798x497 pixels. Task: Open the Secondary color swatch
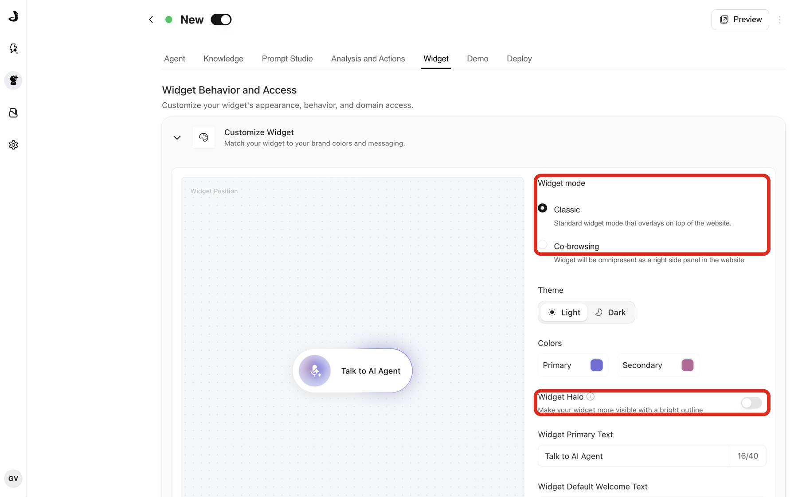click(x=687, y=365)
